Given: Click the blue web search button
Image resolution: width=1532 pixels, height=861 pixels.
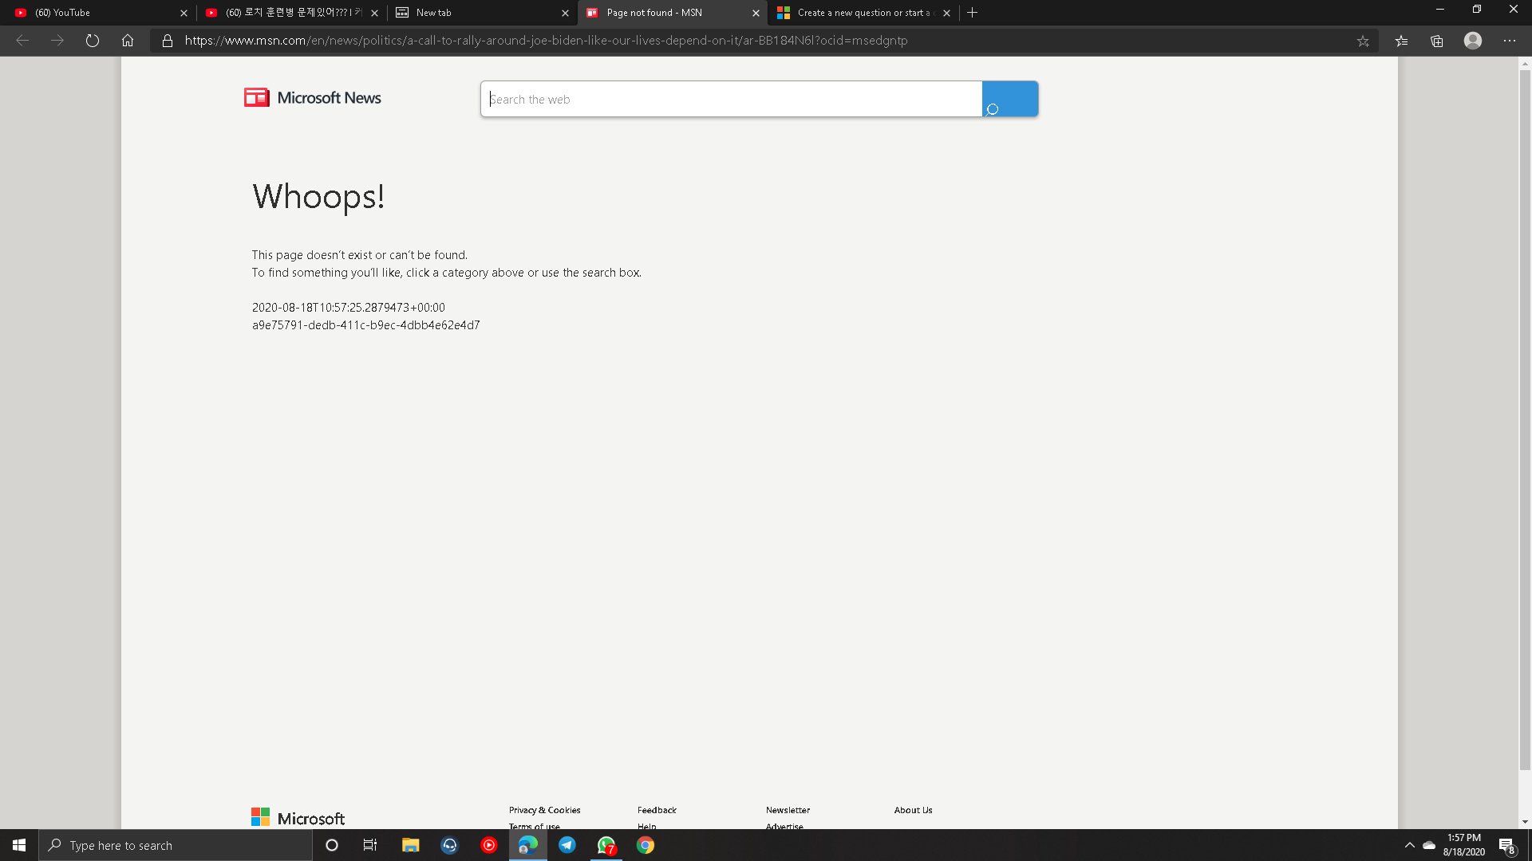Looking at the screenshot, I should click(1009, 99).
